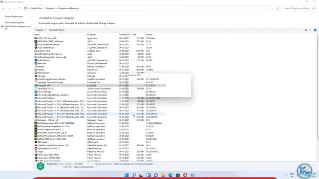Launch File Explorer from the taskbar
This screenshot has height=179, width=319.
pyautogui.click(x=163, y=175)
